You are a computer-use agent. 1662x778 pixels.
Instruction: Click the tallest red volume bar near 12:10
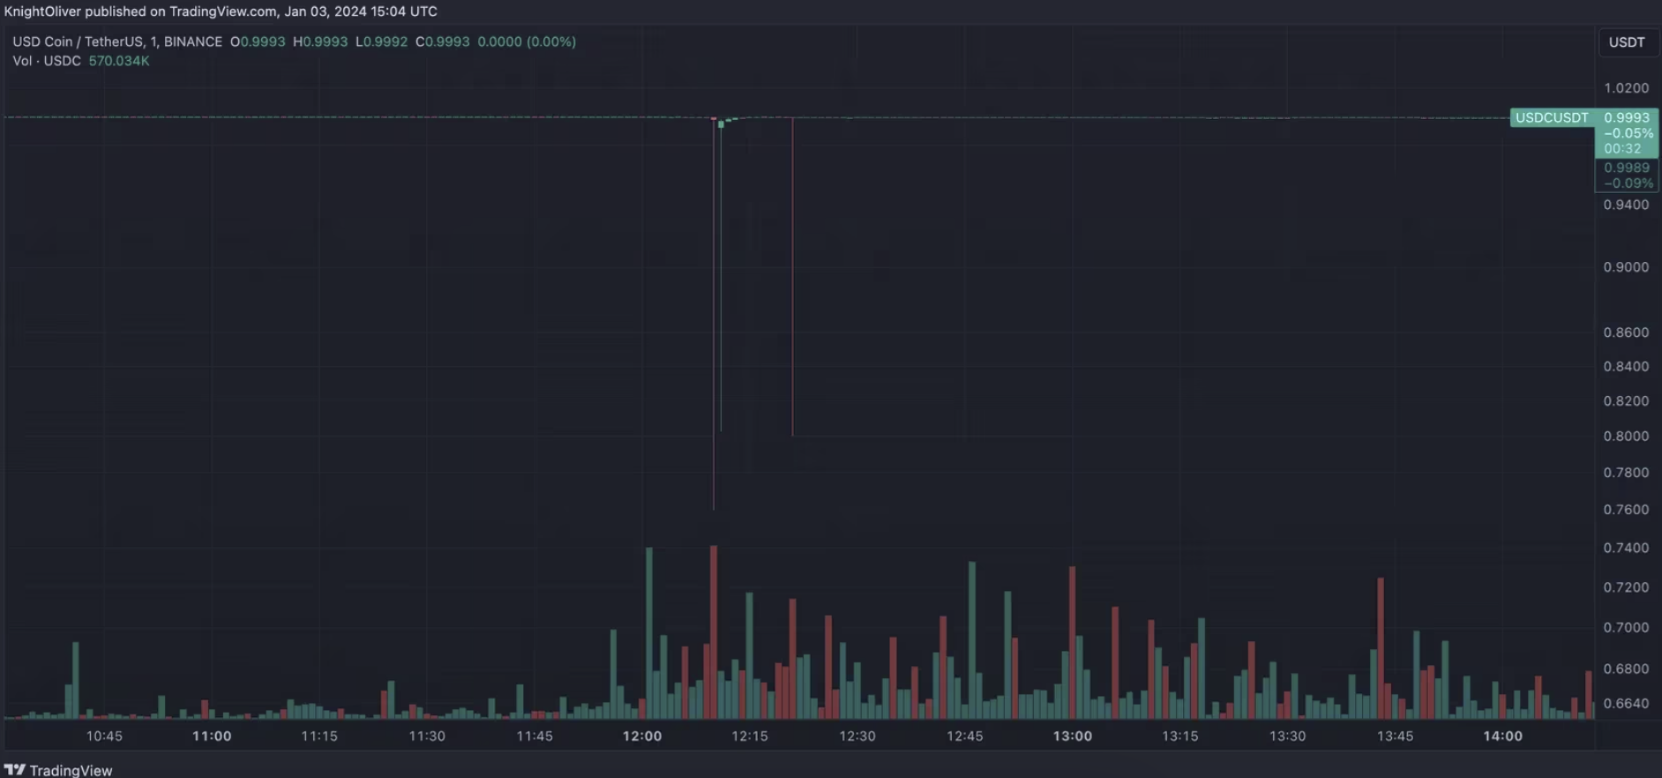(714, 632)
